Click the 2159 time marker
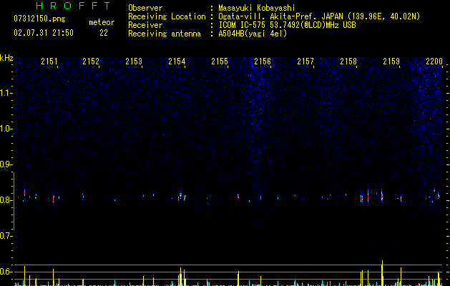The image size is (450, 286). 391,61
